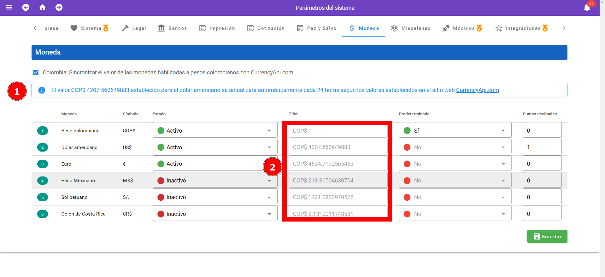The image size is (605, 277).
Task: Click the Guardar button
Action: [x=547, y=236]
